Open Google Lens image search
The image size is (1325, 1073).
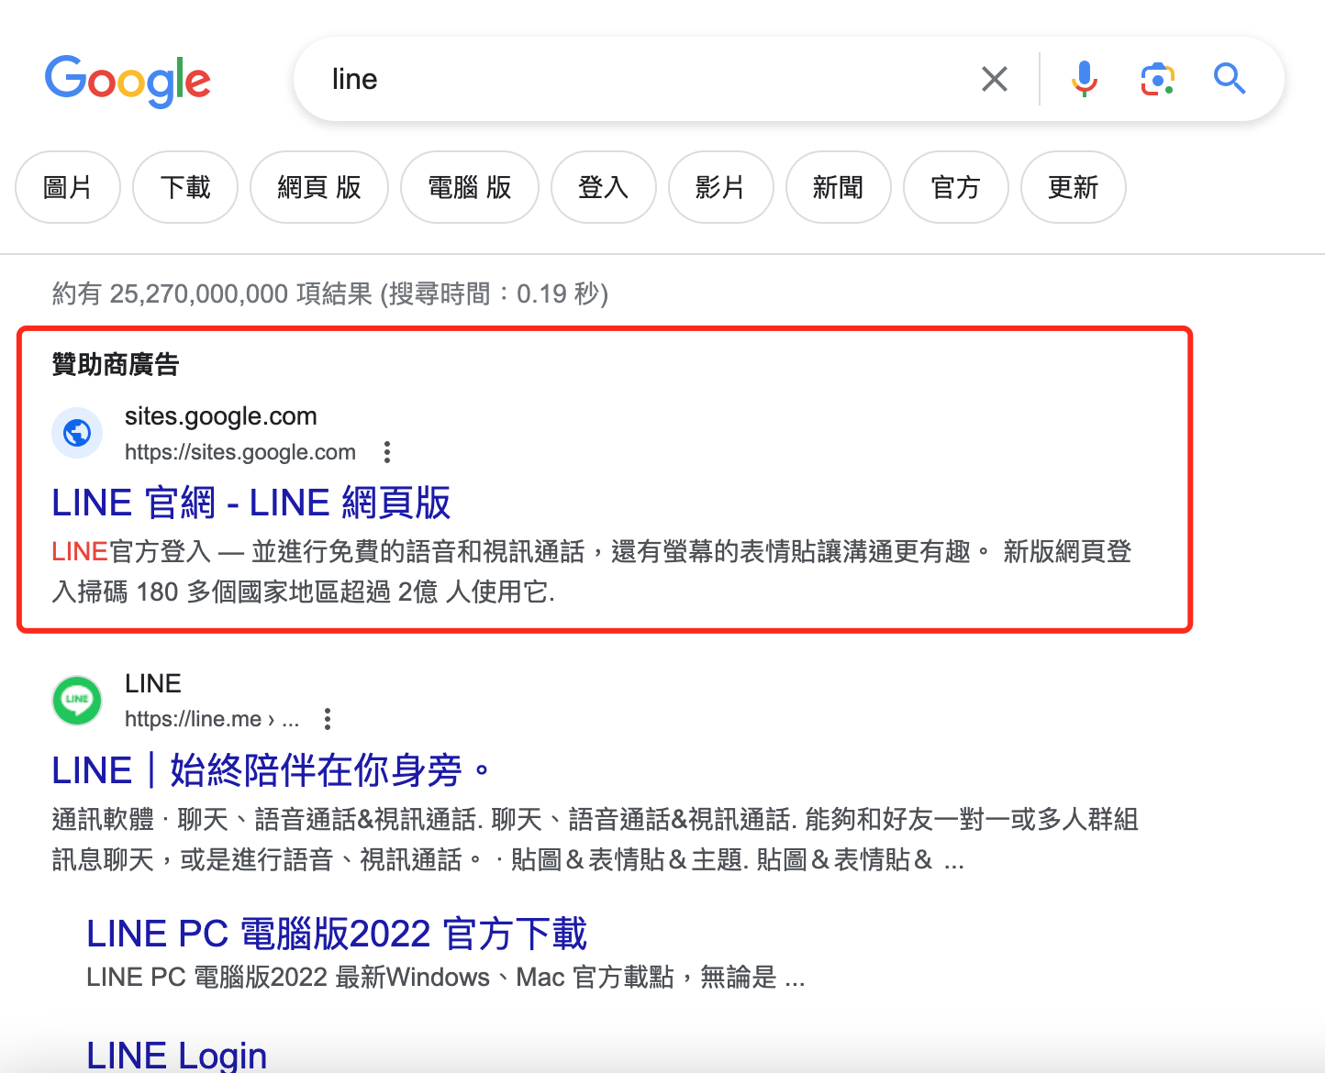(x=1158, y=79)
